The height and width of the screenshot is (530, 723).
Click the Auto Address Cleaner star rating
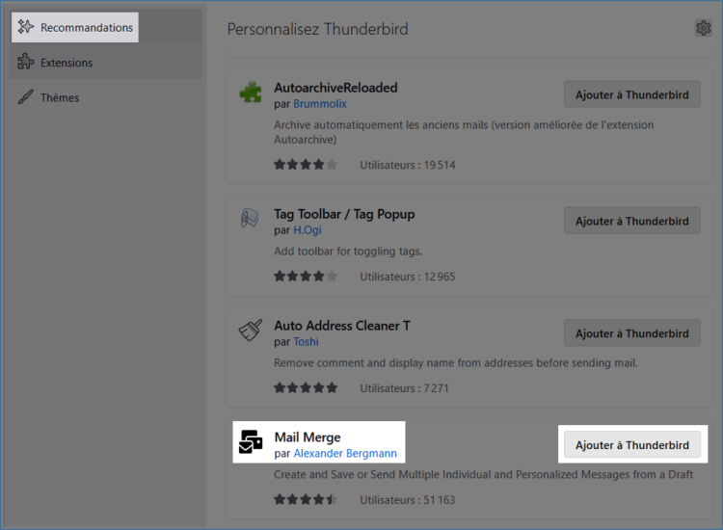(x=306, y=388)
